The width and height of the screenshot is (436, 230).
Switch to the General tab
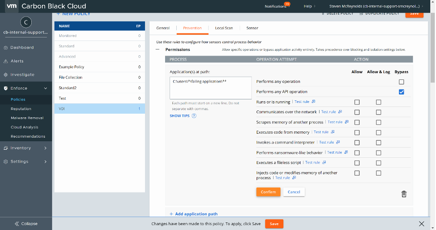(163, 28)
